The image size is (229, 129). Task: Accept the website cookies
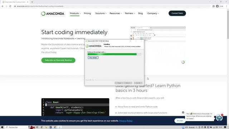(x=180, y=121)
